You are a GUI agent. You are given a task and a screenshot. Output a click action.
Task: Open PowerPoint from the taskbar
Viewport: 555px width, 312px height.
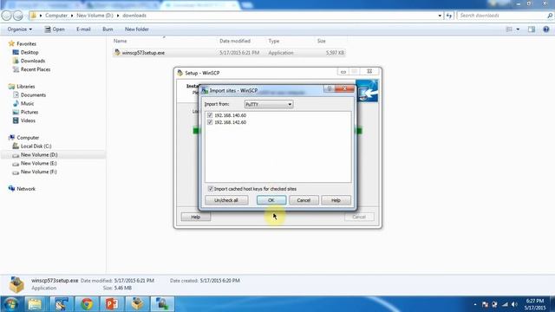coord(112,304)
